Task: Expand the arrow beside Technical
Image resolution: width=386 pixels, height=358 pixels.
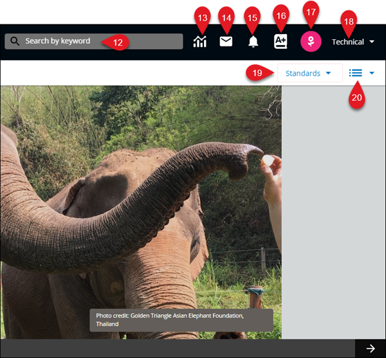Action: pos(372,42)
